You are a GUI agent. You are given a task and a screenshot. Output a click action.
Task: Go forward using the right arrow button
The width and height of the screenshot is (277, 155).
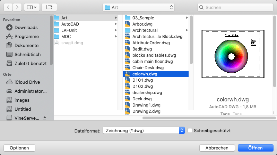(x=17, y=7)
